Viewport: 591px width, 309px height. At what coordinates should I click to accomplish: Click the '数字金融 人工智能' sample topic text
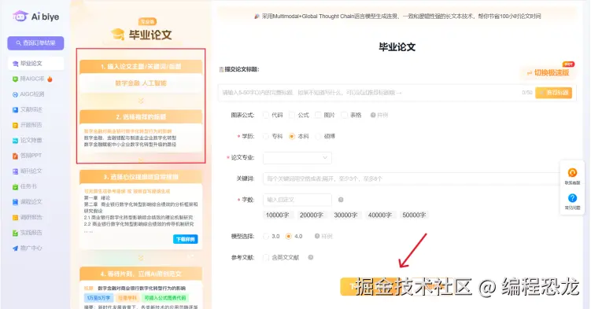click(141, 83)
